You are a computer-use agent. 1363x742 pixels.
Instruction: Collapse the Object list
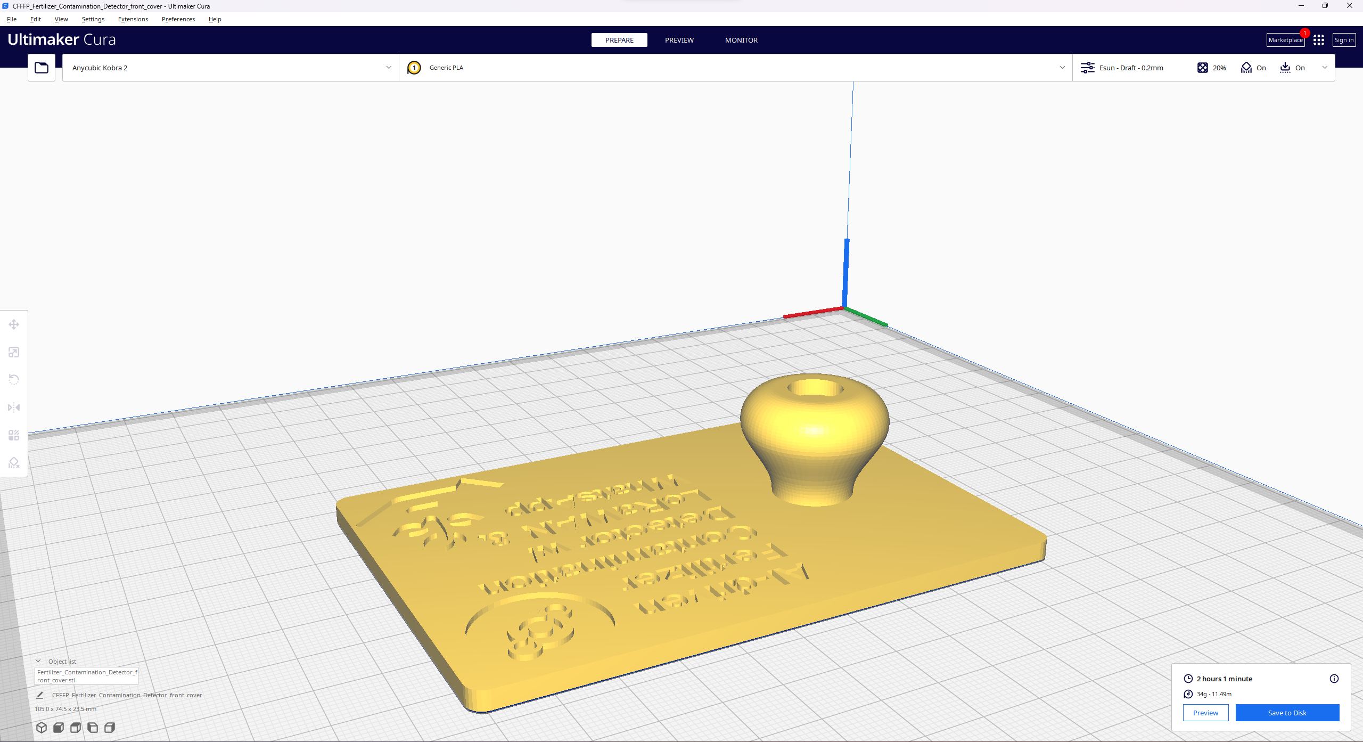click(x=38, y=661)
